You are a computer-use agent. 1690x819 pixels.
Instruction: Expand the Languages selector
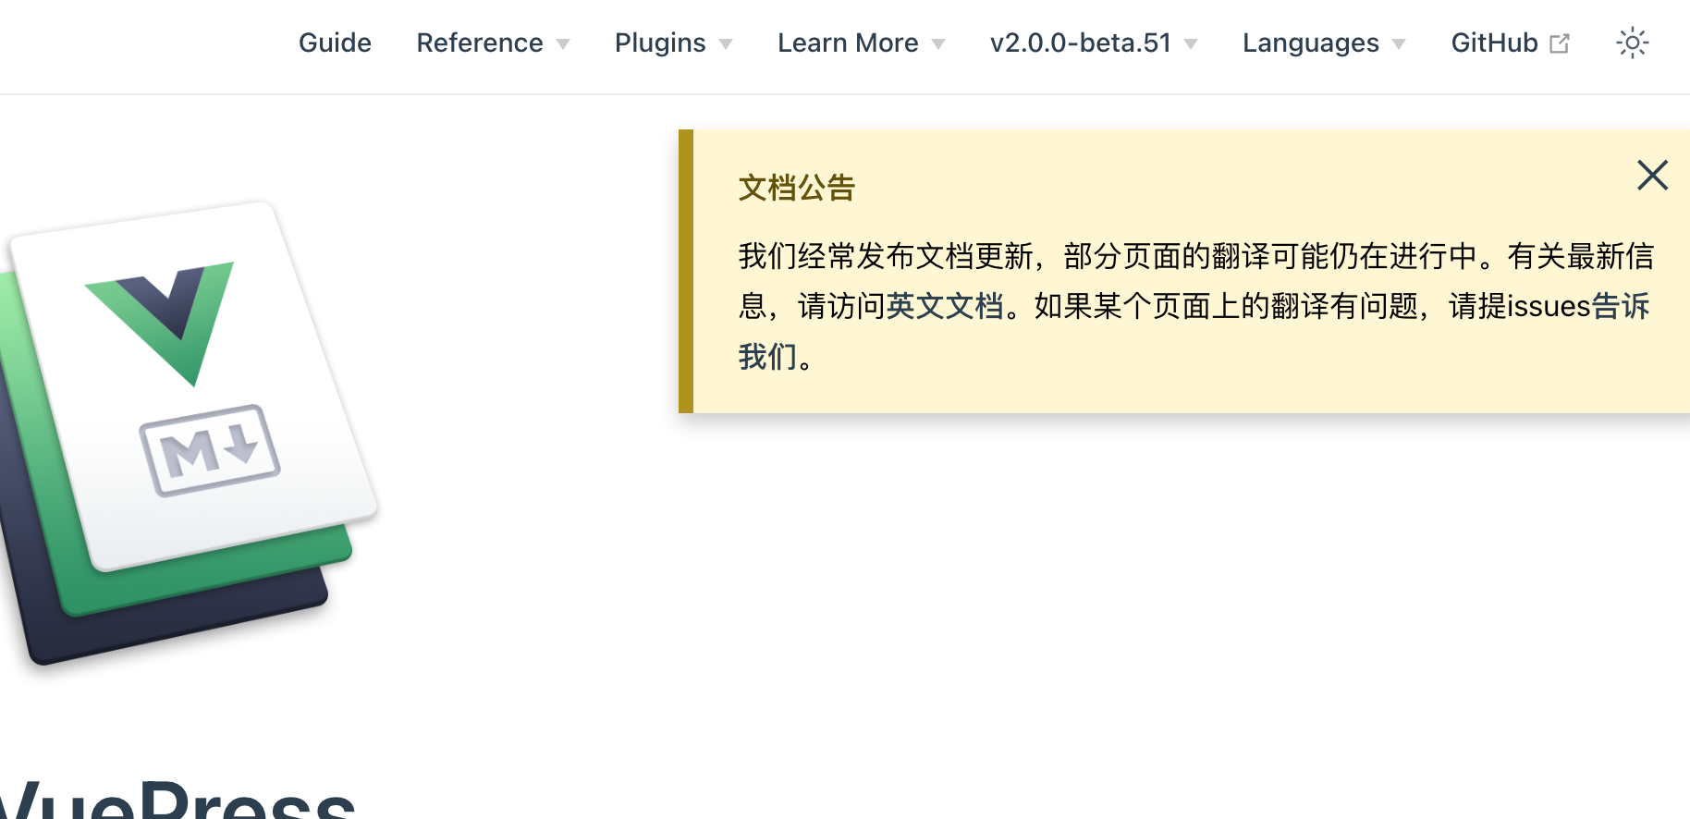(x=1324, y=43)
